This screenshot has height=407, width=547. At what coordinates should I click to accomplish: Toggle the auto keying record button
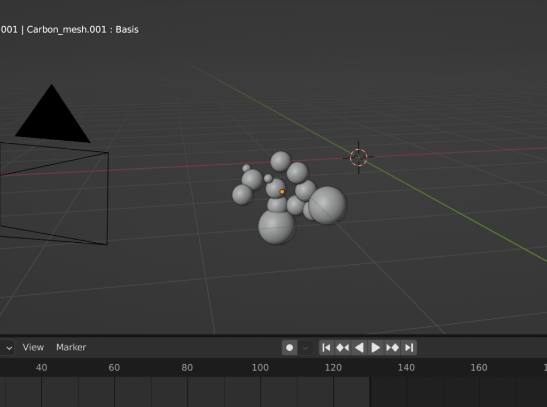[290, 348]
